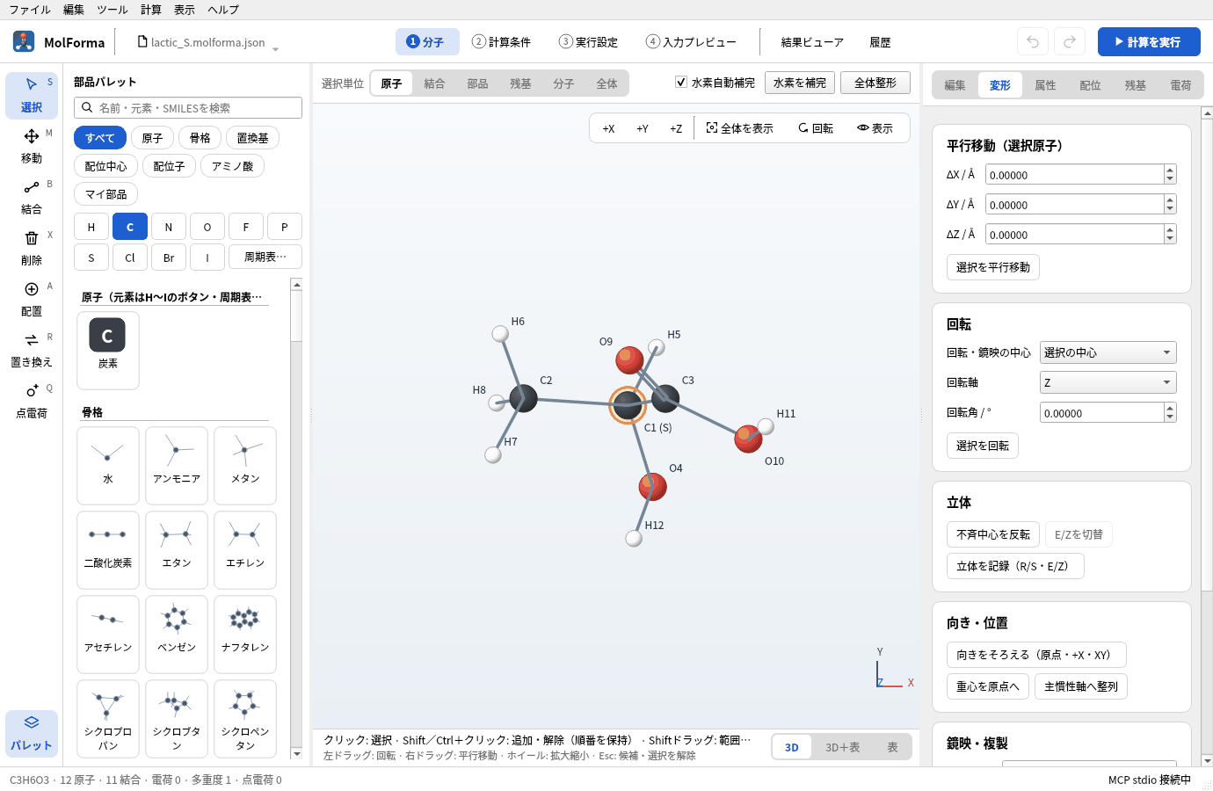Open the 回転軸 Z dropdown

(1108, 382)
